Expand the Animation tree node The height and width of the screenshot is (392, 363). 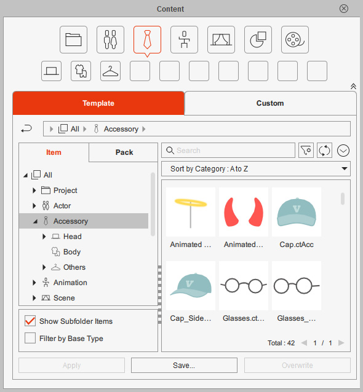(x=34, y=283)
